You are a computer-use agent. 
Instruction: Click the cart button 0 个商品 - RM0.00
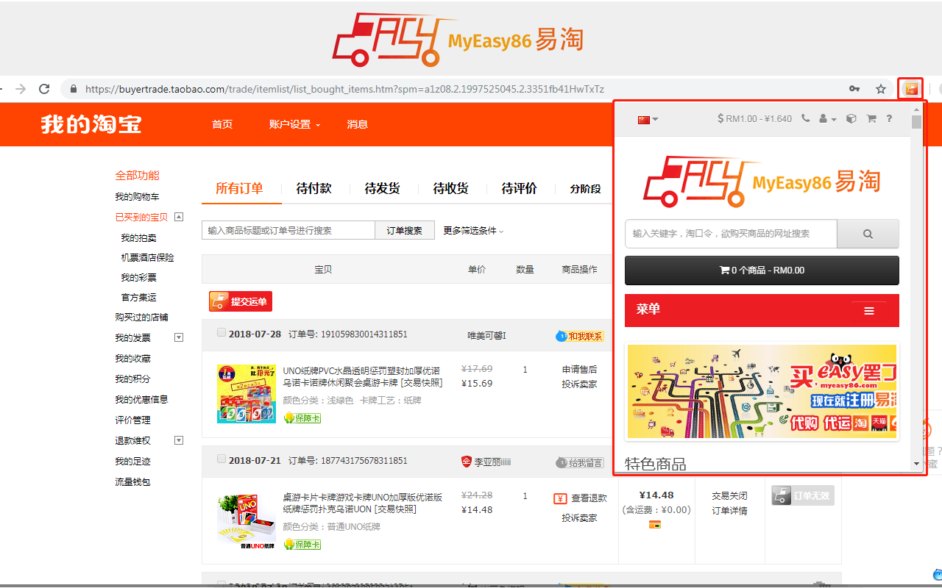762,270
